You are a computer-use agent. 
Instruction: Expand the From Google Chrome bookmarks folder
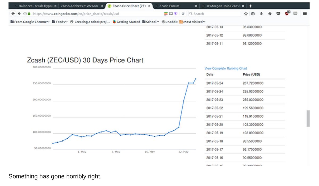coord(30,22)
